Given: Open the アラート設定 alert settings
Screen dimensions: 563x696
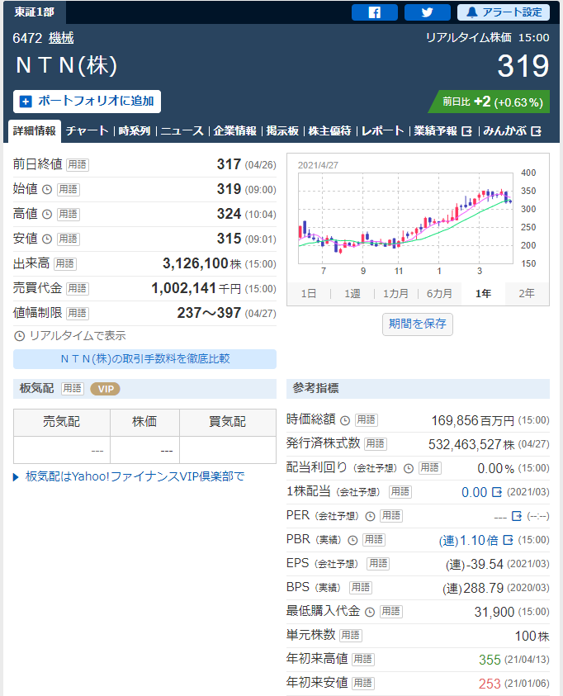Looking at the screenshot, I should click(x=503, y=12).
